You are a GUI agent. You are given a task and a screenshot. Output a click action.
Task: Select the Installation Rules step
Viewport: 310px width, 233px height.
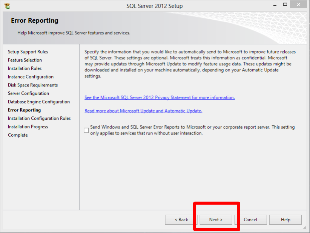(25, 68)
